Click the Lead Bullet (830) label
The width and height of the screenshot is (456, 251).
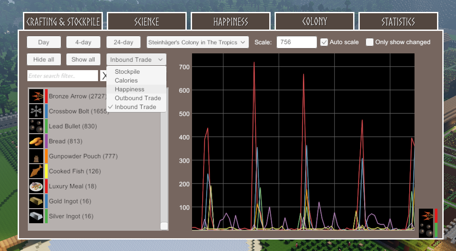(73, 126)
